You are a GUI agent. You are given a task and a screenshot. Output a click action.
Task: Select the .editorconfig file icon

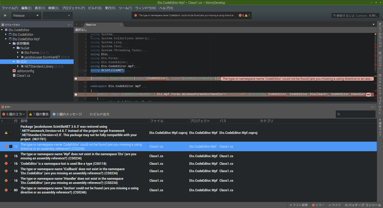[x=14, y=71]
